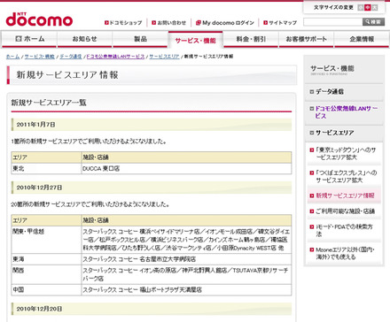390x322 pixels.
Task: Click the DUCCA 東口店 cell
Action: pyautogui.click(x=186, y=169)
